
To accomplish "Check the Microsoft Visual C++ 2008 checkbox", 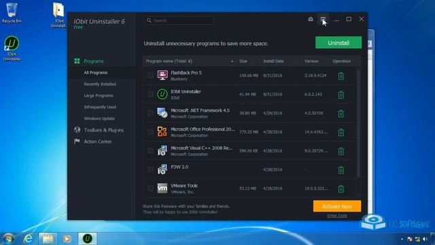I will pyautogui.click(x=150, y=150).
